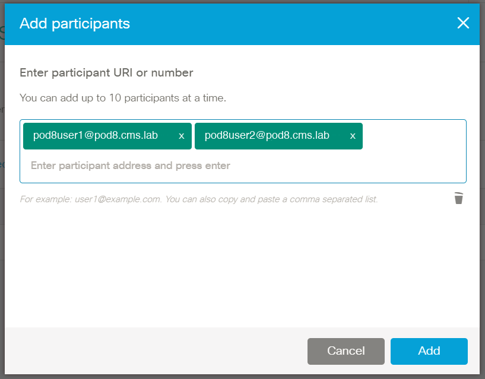Select the pod8user1@pod8.cms.lab chip label
This screenshot has height=379, width=485.
pyautogui.click(x=95, y=135)
